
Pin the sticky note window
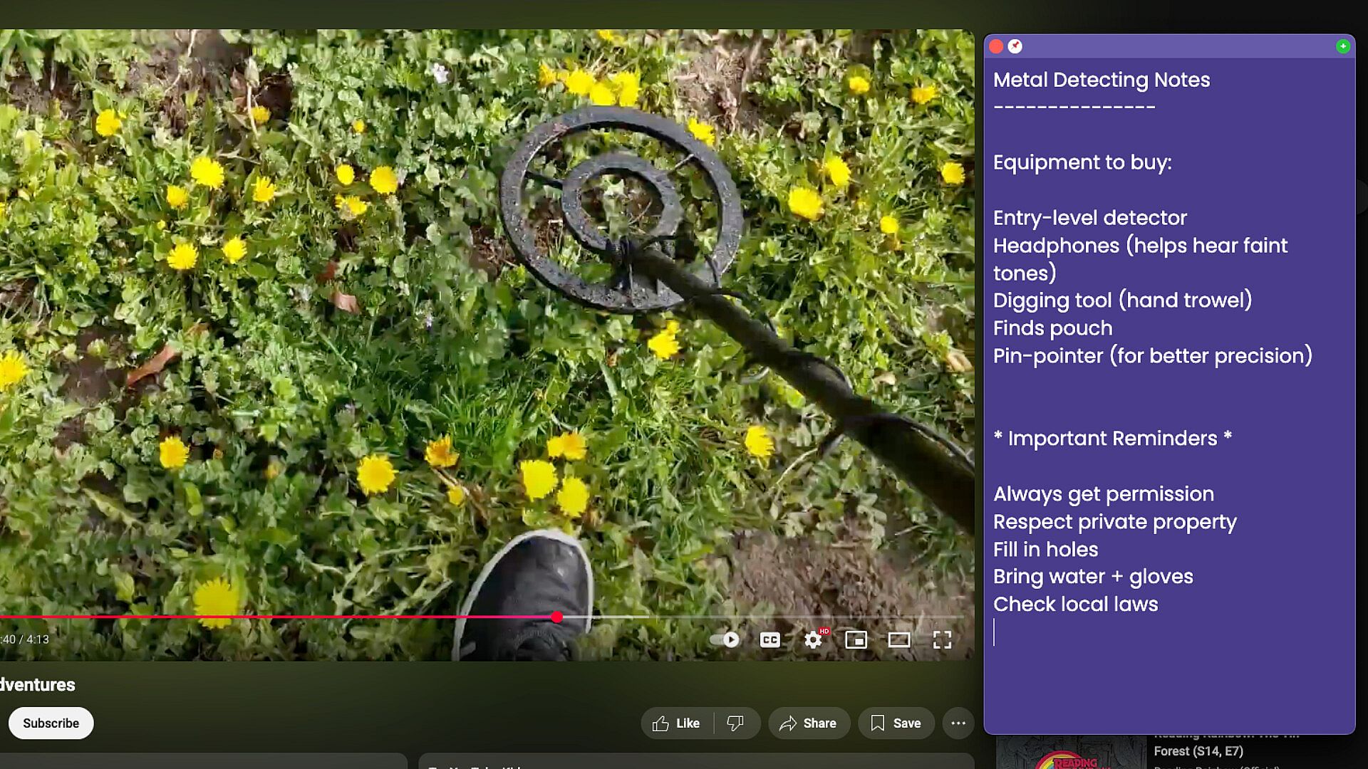click(1015, 46)
